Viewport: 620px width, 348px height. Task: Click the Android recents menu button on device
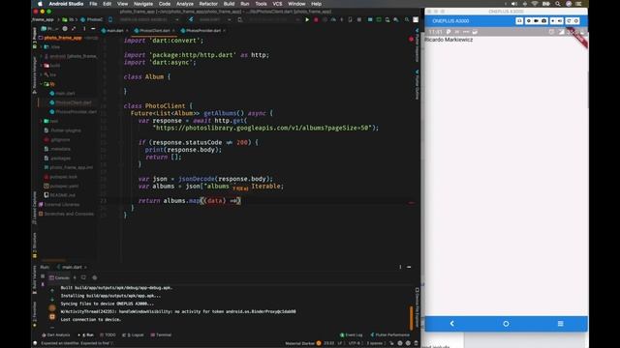click(x=560, y=324)
